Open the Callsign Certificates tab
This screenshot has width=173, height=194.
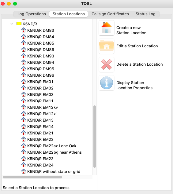tap(110, 14)
